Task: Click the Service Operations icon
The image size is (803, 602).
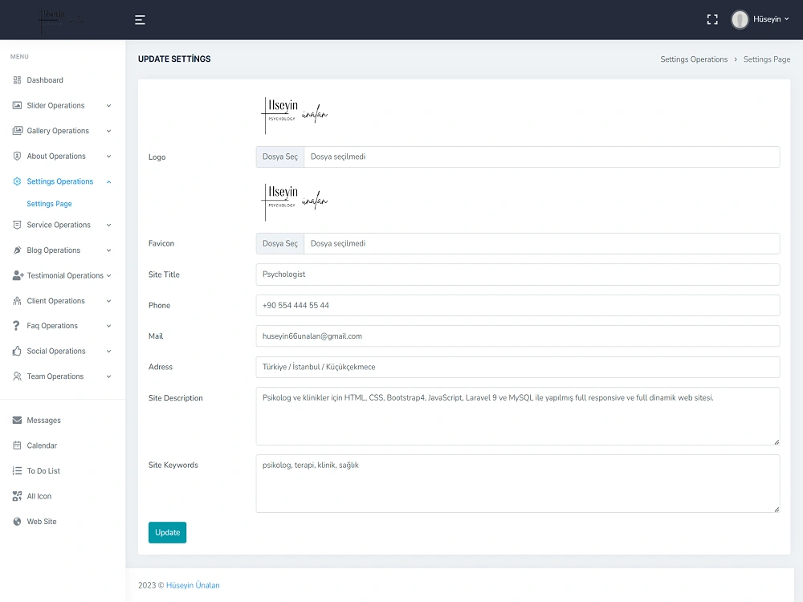Action: 17,225
